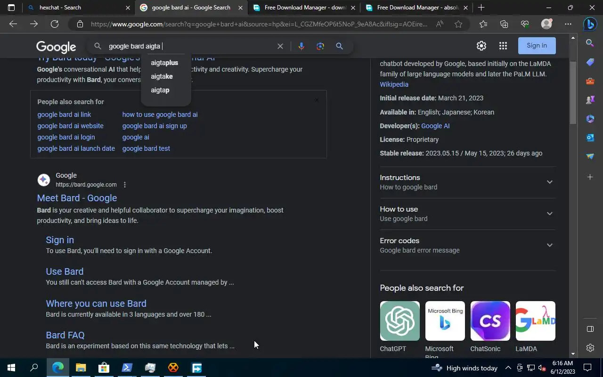Open sidebar settings gear at bottom
The width and height of the screenshot is (603, 377).
coord(590,348)
